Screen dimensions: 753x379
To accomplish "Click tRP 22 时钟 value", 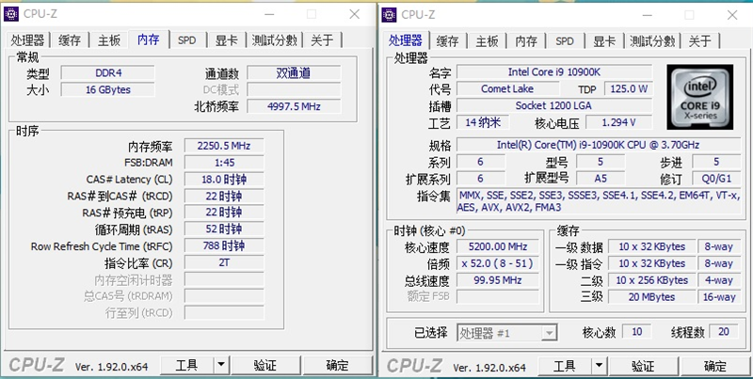I will tap(224, 213).
